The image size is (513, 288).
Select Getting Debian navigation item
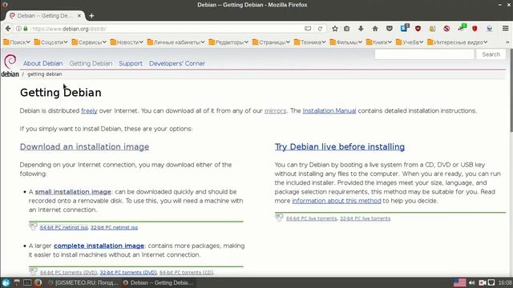tap(91, 63)
